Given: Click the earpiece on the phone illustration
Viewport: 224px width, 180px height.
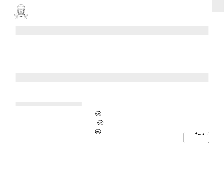Looking at the screenshot, I should click(x=21, y=6).
